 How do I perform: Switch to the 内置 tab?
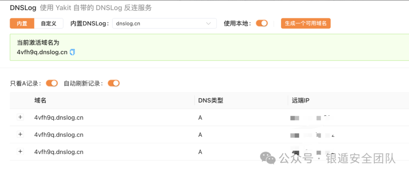(x=22, y=23)
